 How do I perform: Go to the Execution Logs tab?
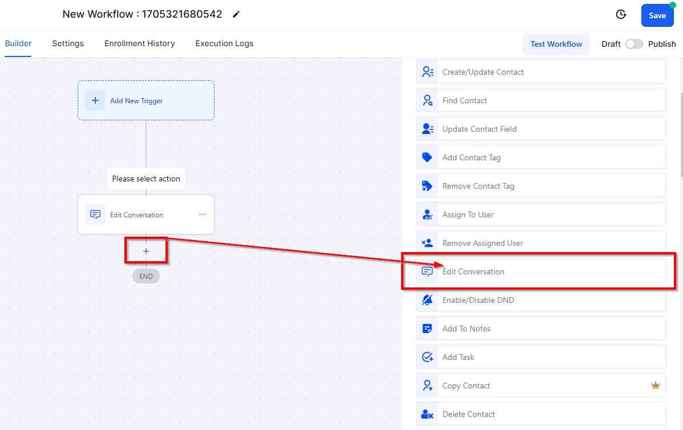click(x=224, y=43)
